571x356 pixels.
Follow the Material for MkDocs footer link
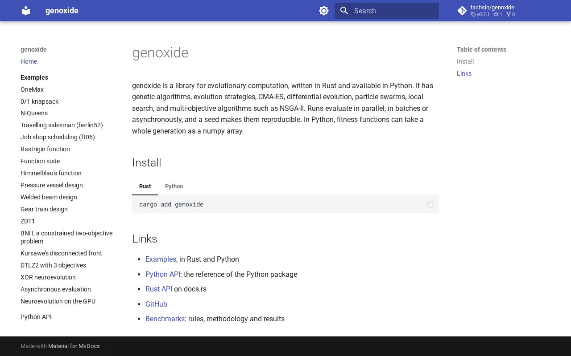[74, 346]
